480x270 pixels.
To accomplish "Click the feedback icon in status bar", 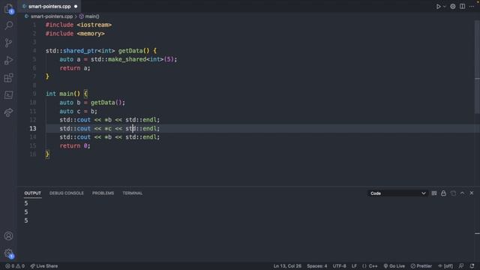I will tap(461, 266).
